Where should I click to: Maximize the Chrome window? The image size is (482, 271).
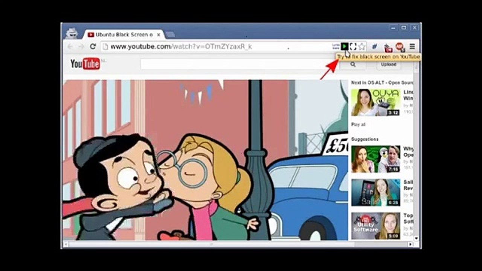tap(404, 28)
